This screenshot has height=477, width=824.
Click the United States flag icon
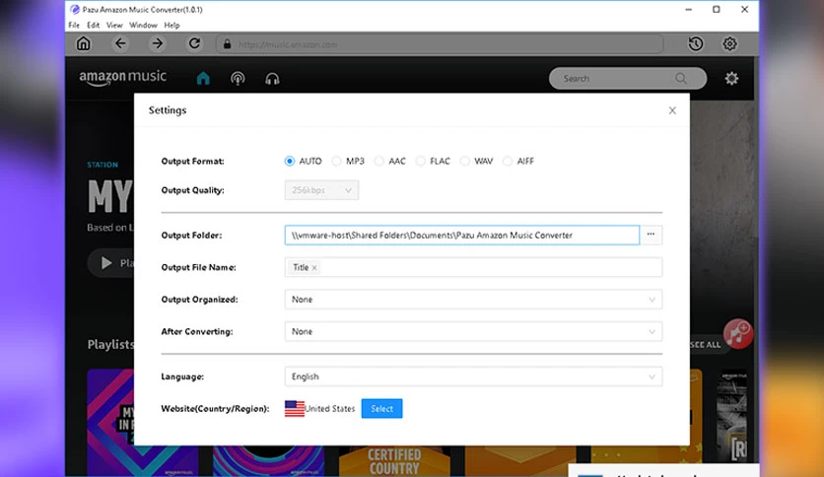[x=295, y=409]
